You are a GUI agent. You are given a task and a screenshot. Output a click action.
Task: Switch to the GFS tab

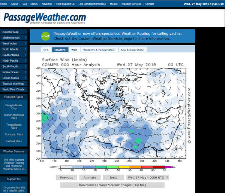46,50
